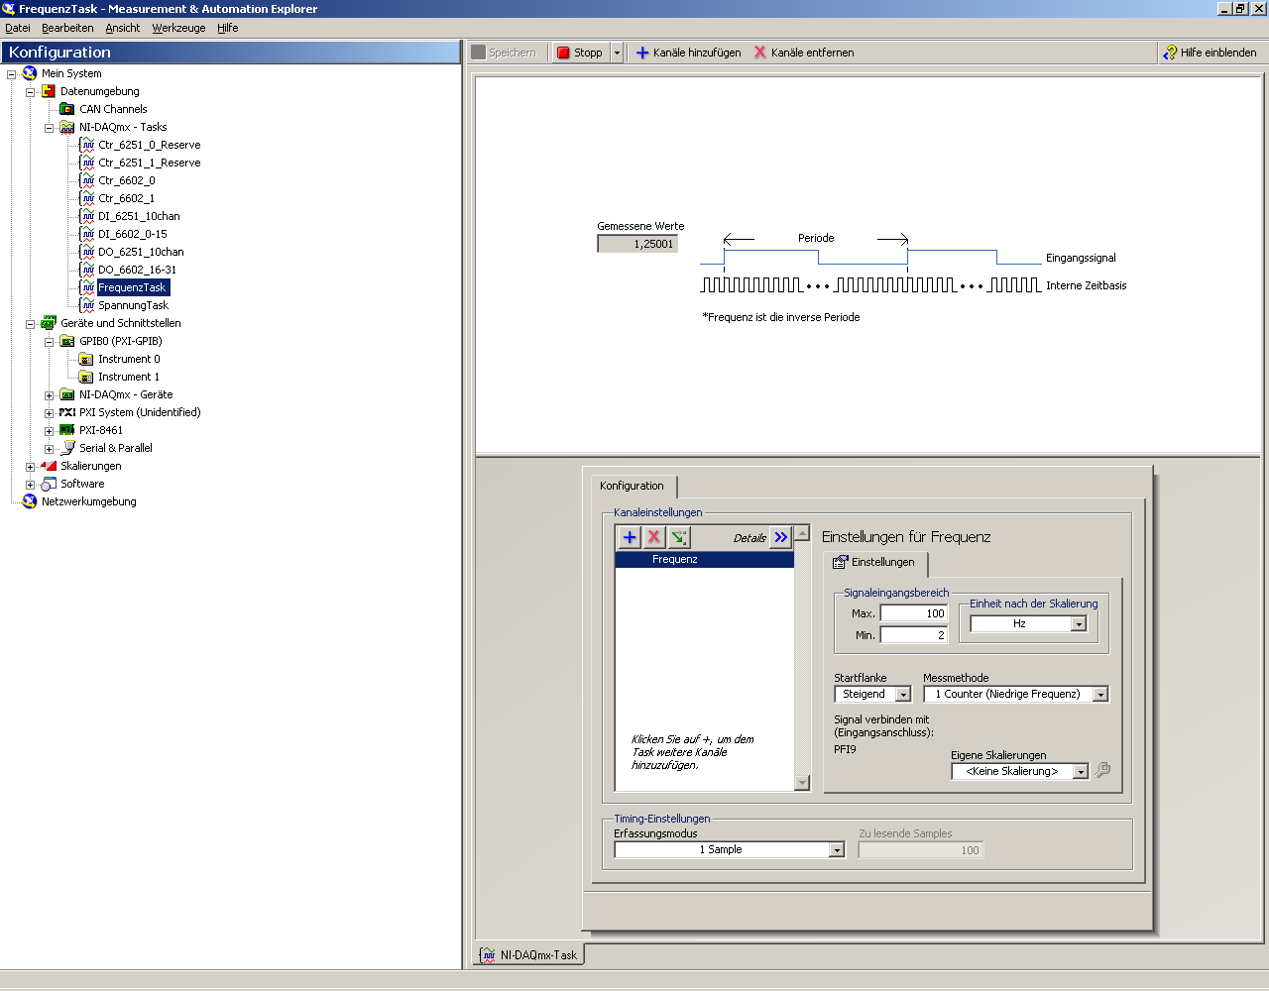
Task: Click the red X remove channel icon
Action: [x=654, y=537]
